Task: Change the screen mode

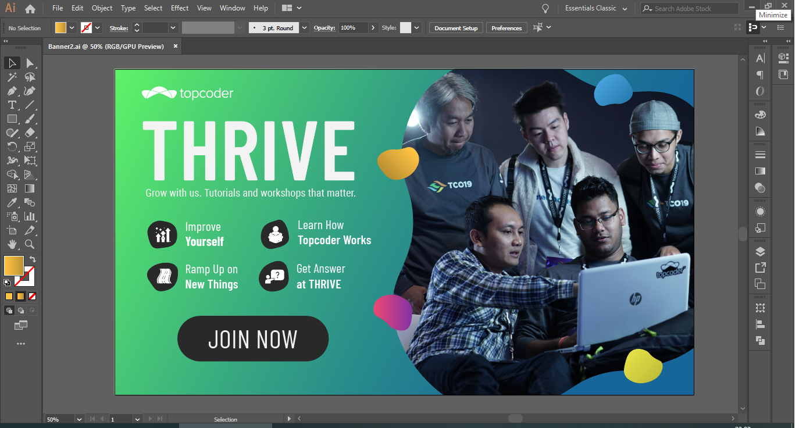Action: [21, 324]
